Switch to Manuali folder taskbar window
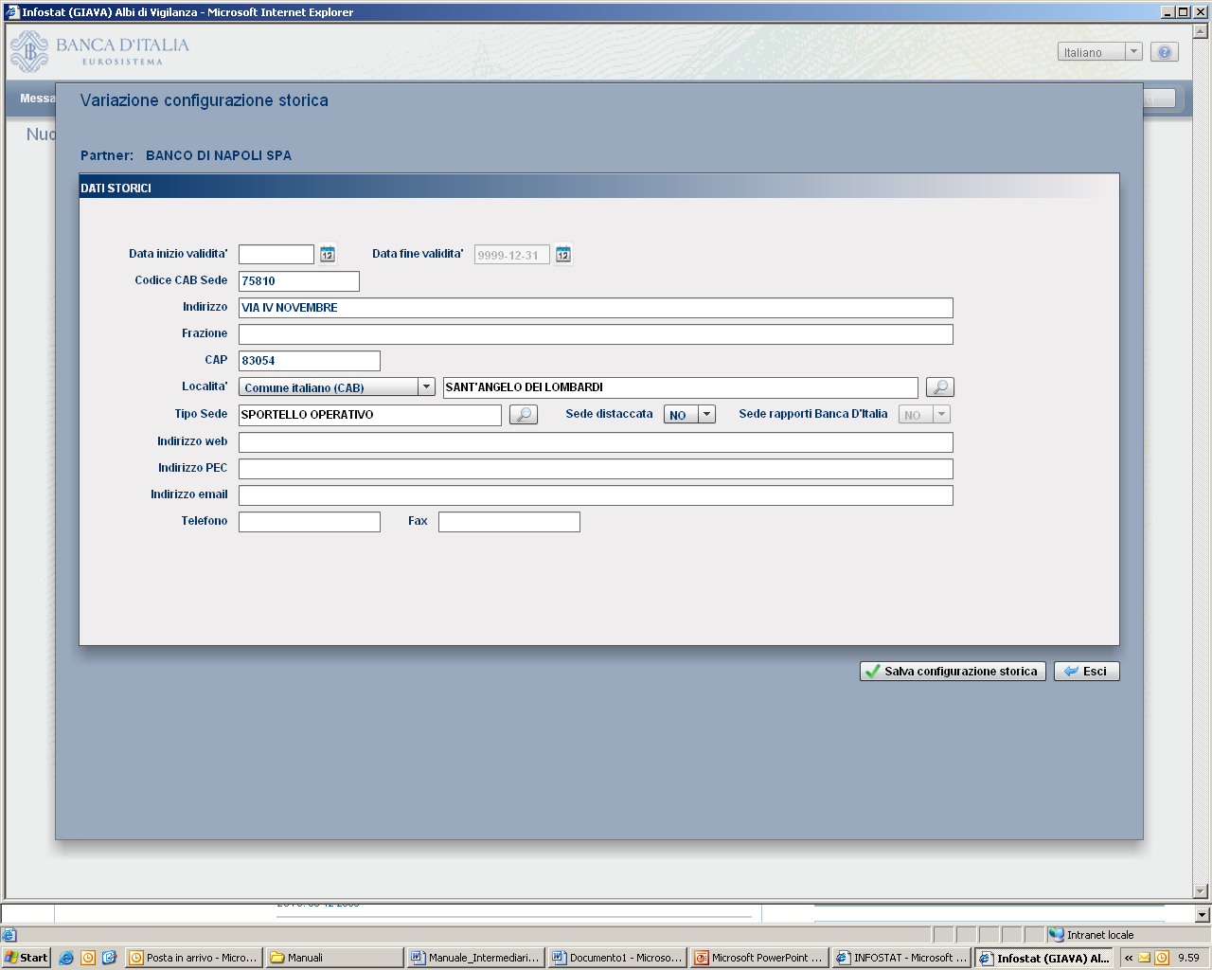Viewport: 1212px width, 970px height. [x=334, y=958]
